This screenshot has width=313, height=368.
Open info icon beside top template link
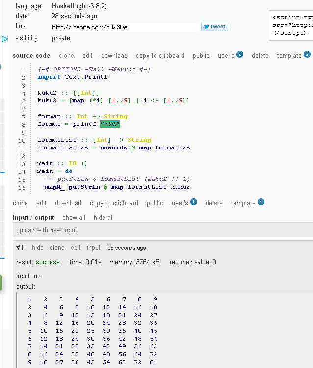click(307, 54)
